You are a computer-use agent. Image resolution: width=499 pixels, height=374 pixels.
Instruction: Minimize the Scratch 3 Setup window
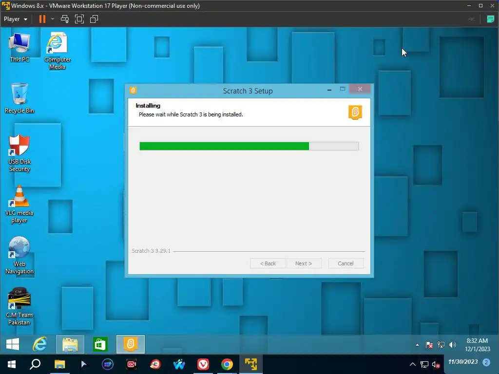click(x=329, y=90)
